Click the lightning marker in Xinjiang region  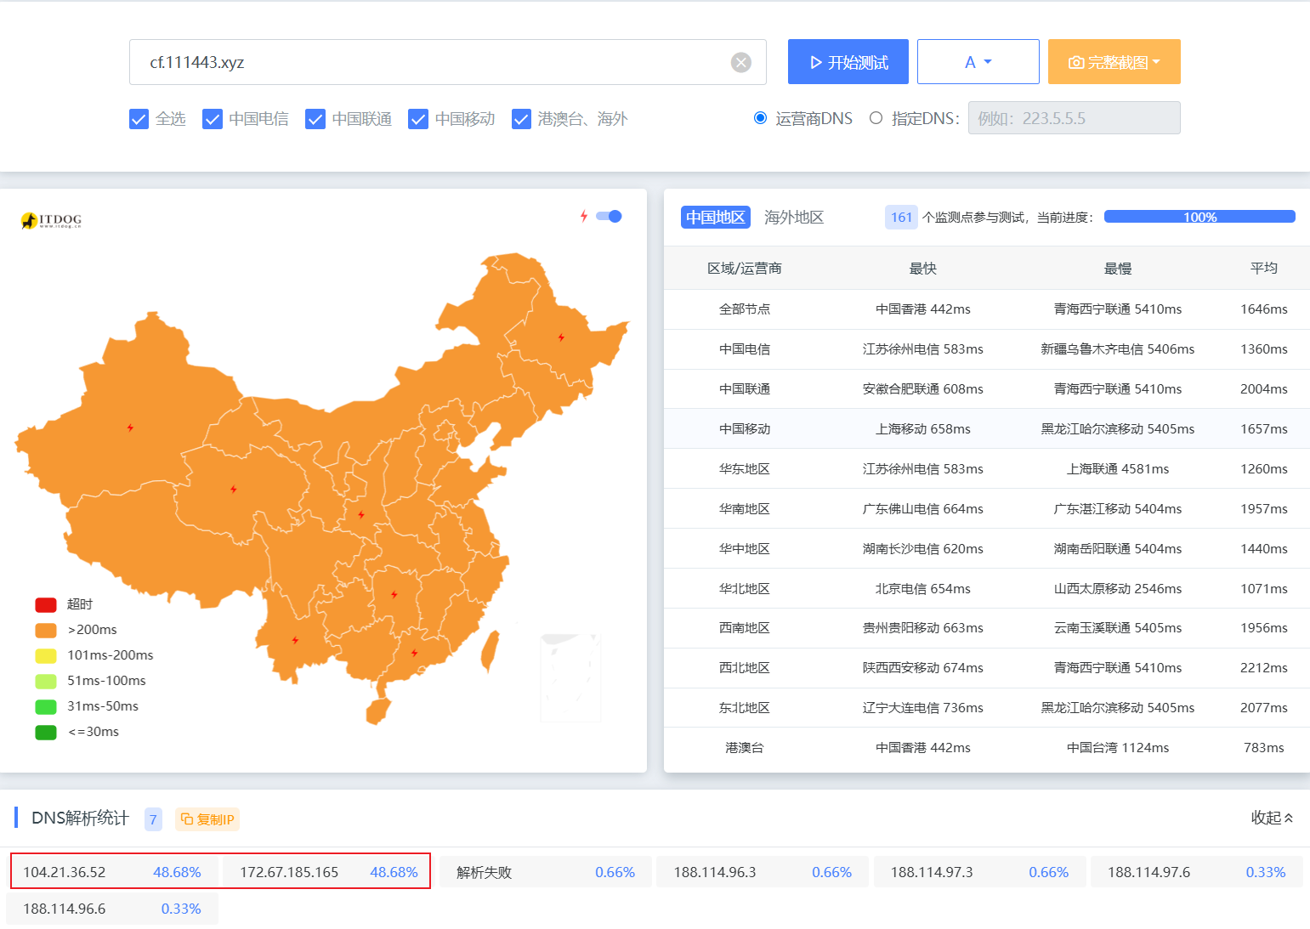130,428
